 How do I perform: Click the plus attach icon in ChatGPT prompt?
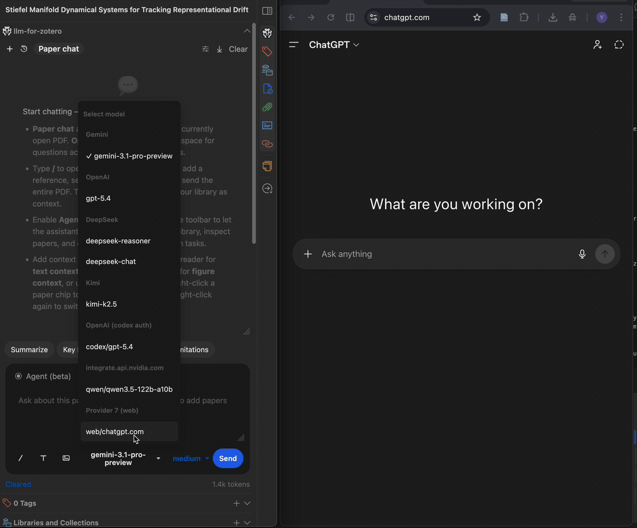pos(308,254)
